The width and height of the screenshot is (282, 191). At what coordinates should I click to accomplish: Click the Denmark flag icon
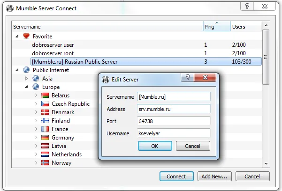[x=45, y=112]
